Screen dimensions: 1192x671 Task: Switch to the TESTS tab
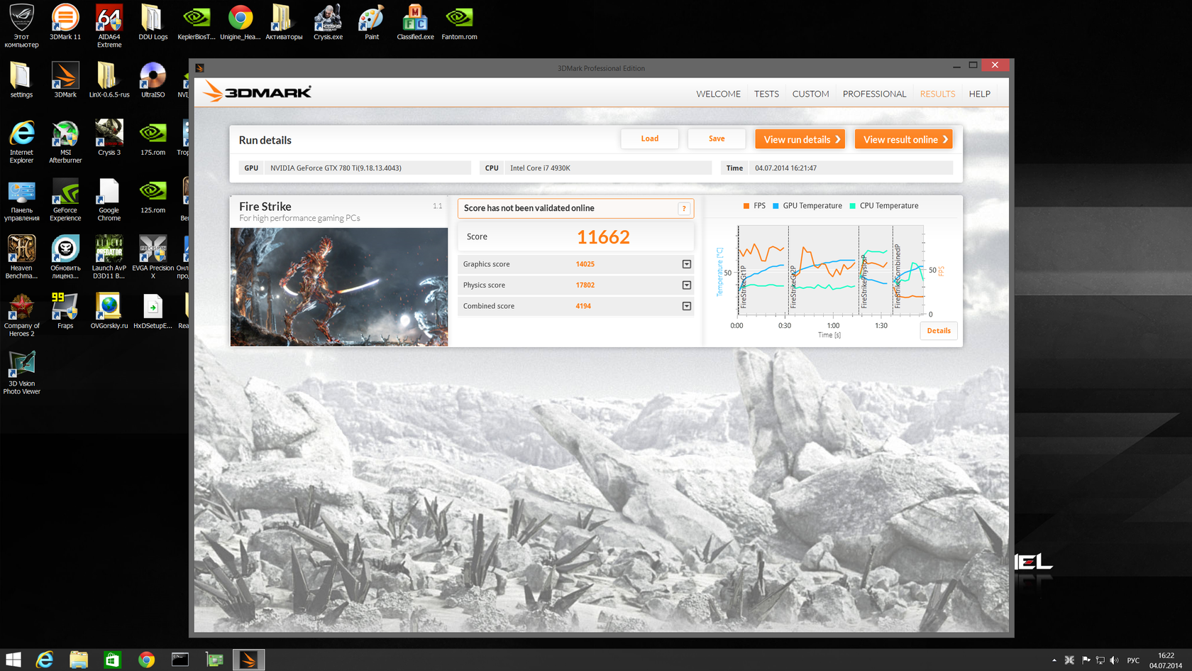pos(766,94)
